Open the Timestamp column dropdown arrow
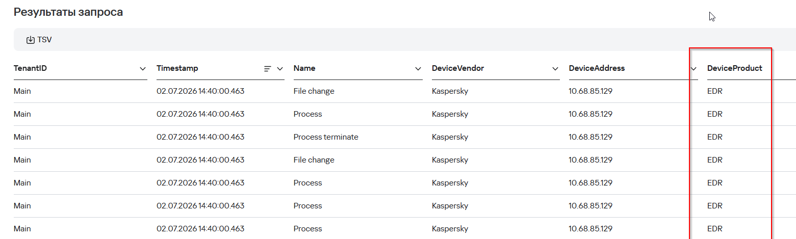This screenshot has height=239, width=796. 280,69
